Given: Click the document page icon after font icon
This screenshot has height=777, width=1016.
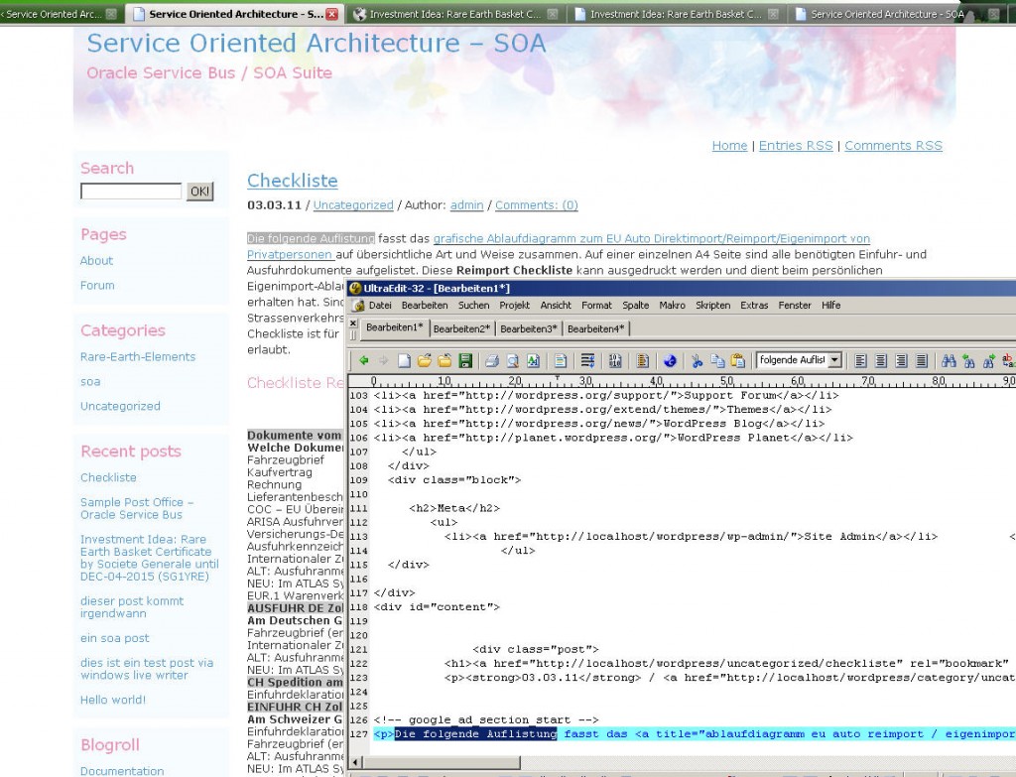Looking at the screenshot, I should click(561, 360).
